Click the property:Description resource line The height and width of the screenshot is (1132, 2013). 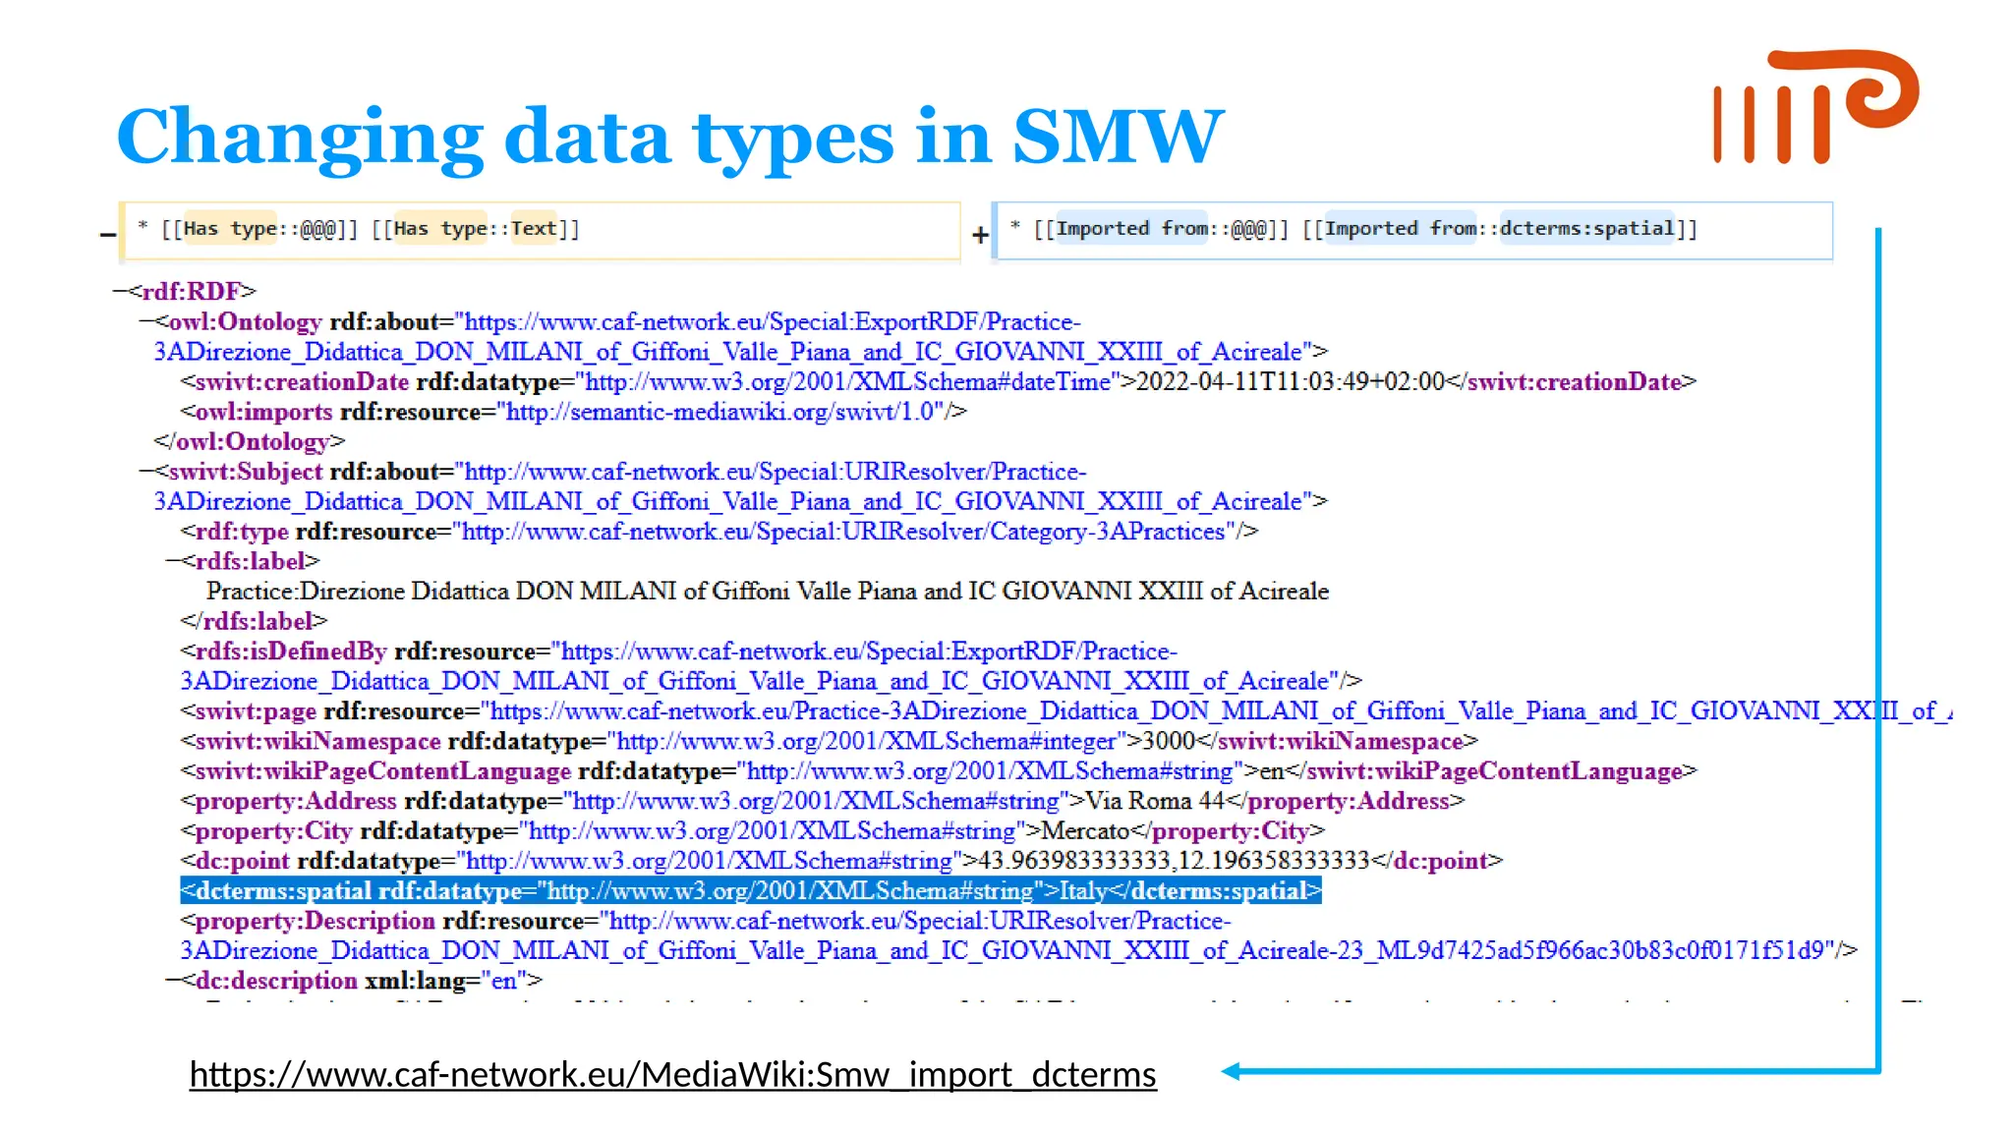[1019, 935]
